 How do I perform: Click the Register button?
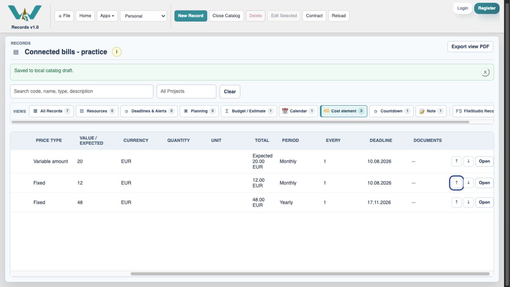487,8
